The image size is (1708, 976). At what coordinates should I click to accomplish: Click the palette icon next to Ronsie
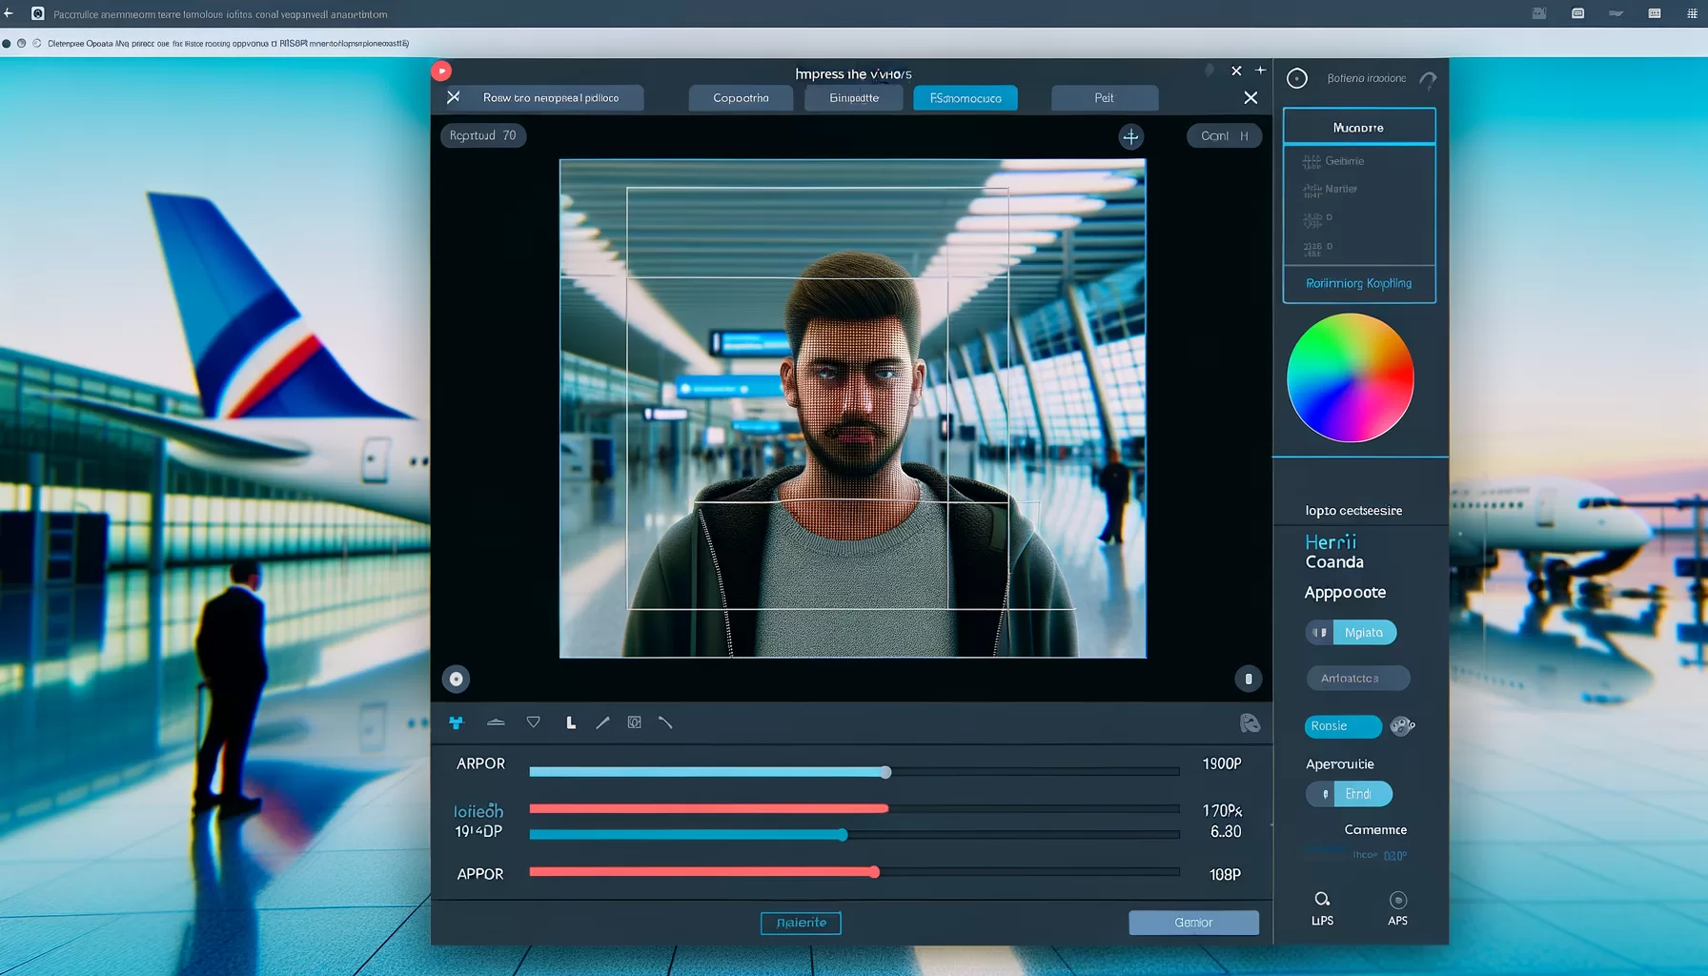click(1402, 726)
